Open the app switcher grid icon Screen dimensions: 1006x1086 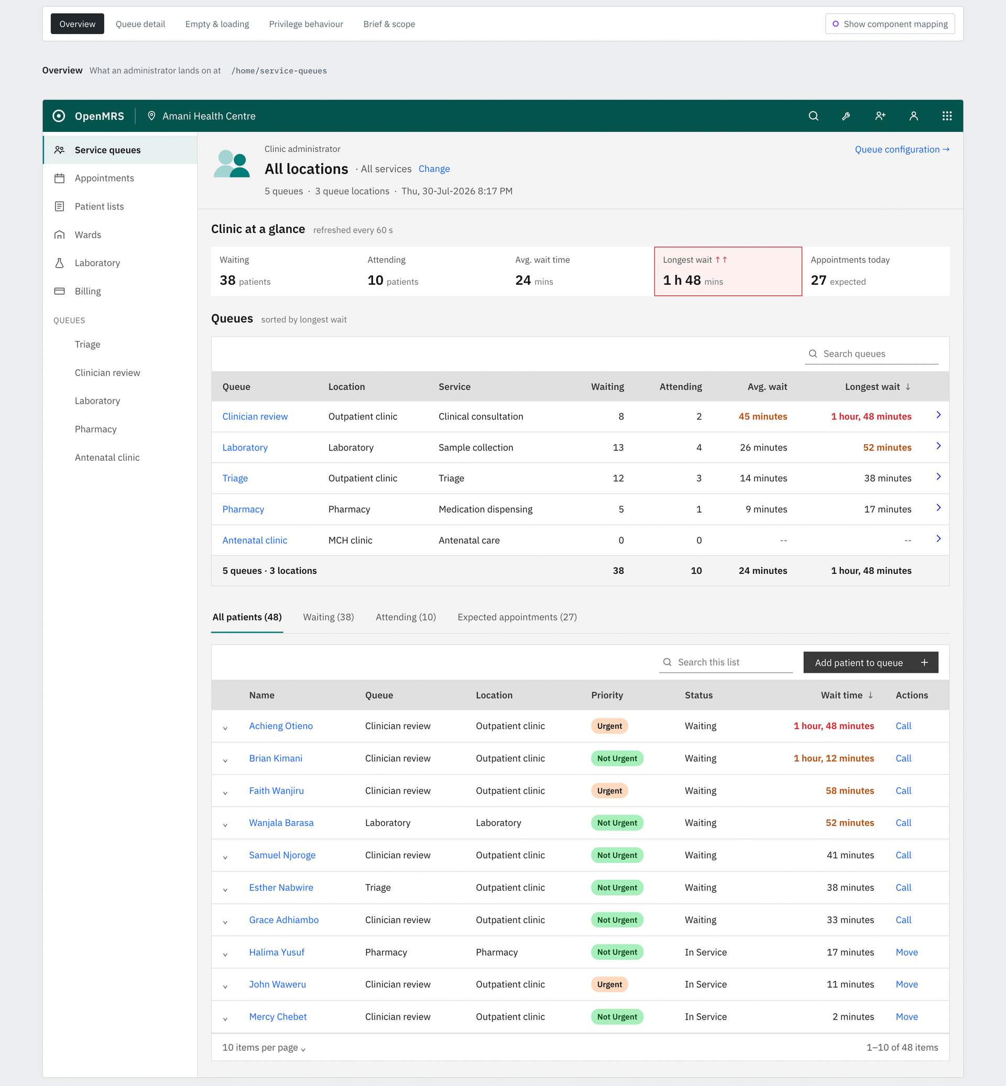click(x=947, y=116)
